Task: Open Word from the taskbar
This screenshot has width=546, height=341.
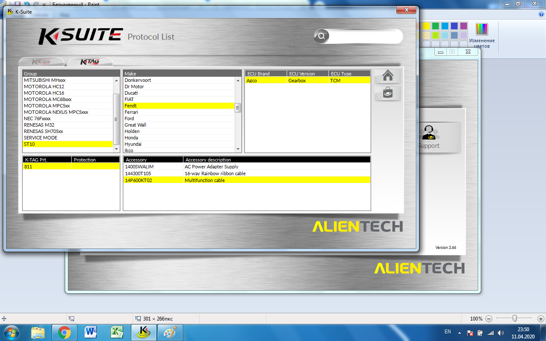Action: [x=91, y=332]
